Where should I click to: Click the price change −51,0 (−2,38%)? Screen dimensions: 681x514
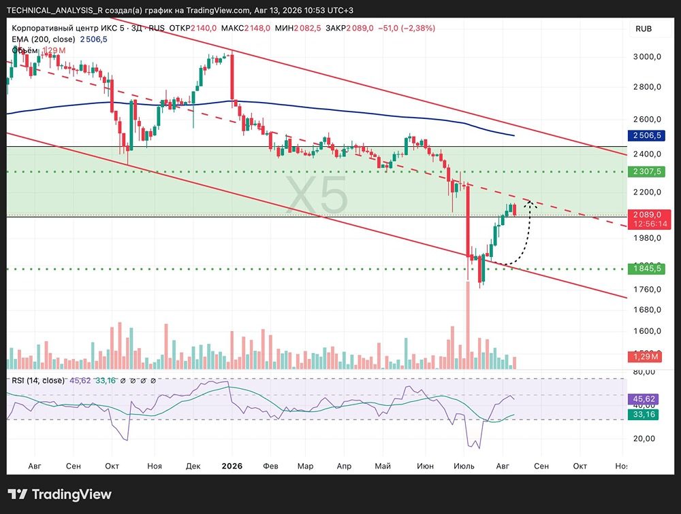coord(407,28)
